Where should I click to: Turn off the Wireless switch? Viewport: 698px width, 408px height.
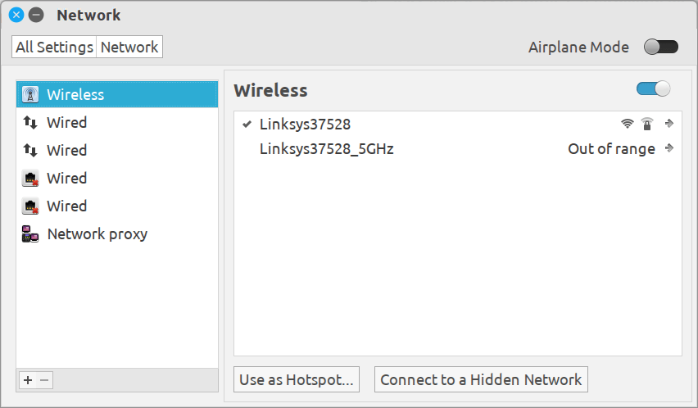[x=653, y=88]
